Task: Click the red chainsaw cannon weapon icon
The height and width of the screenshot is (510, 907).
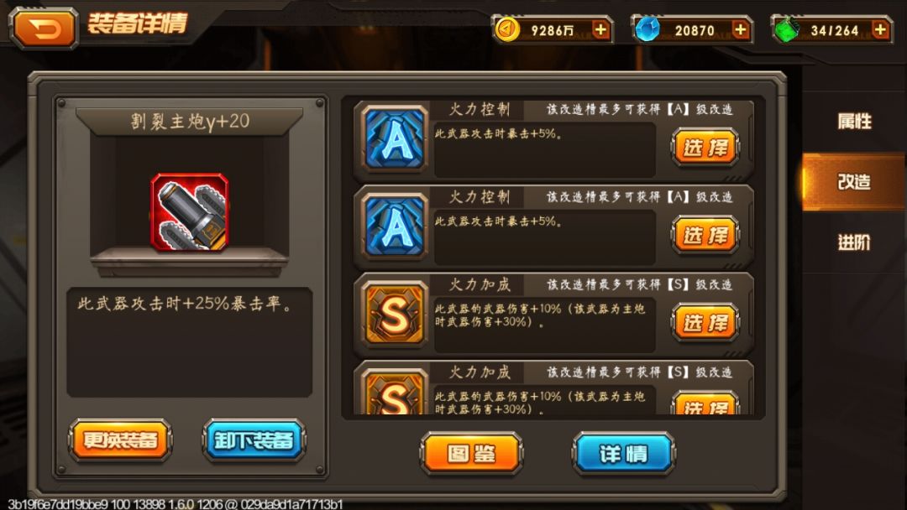Action: click(x=190, y=212)
